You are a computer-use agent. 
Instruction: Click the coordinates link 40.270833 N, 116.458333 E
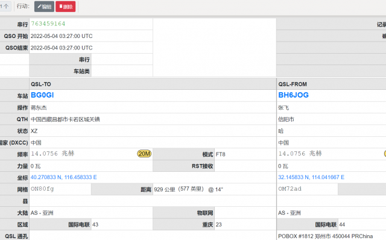[x=63, y=177]
